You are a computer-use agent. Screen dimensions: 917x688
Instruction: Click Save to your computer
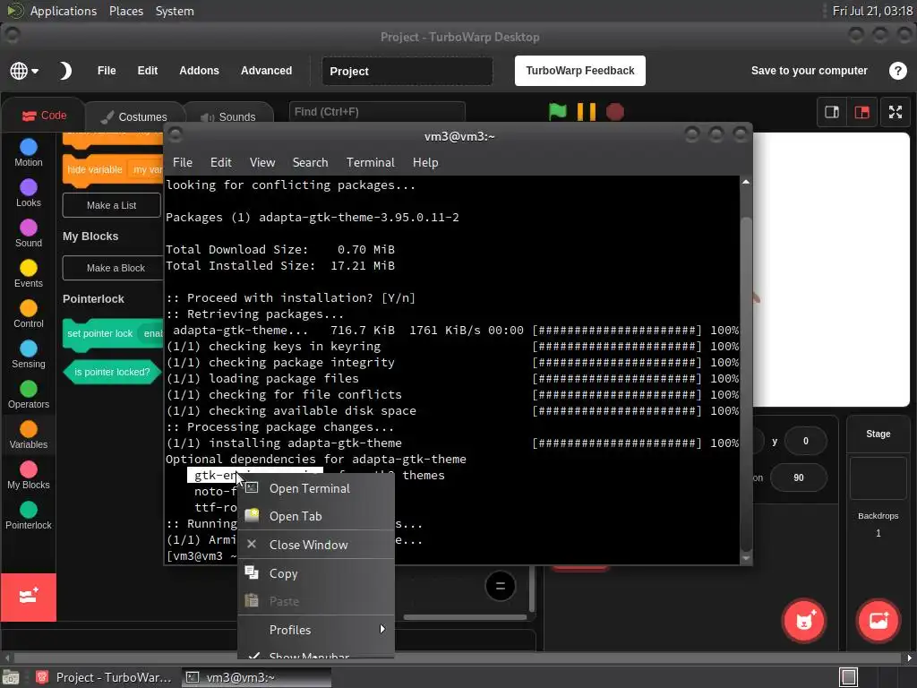coord(809,71)
